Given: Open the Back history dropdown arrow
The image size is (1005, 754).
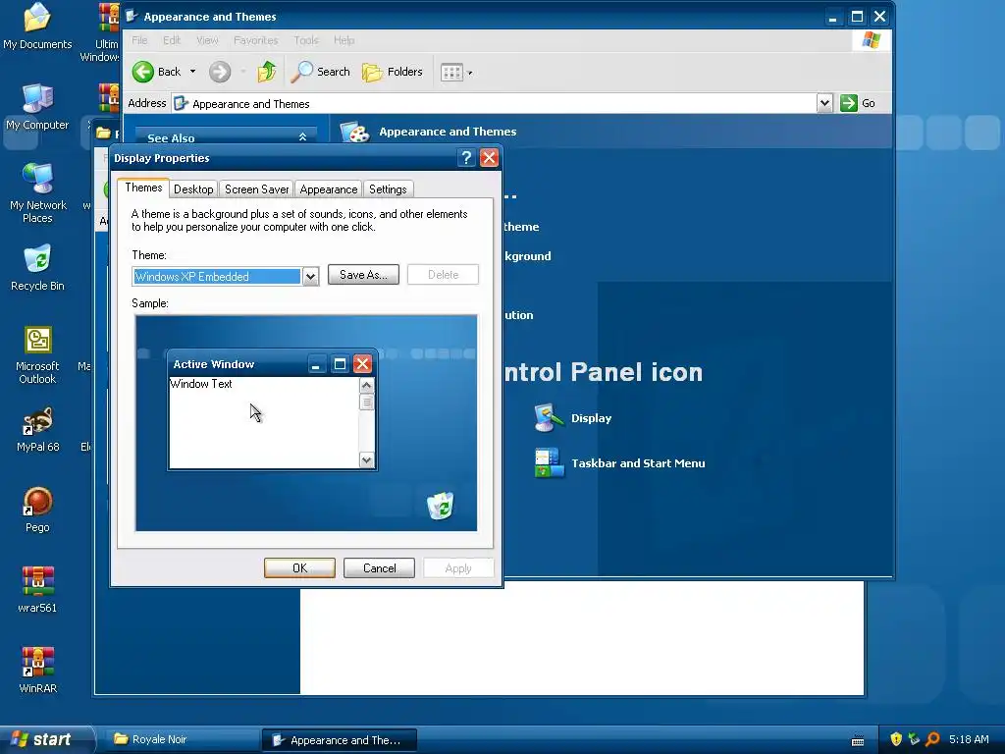Looking at the screenshot, I should click(192, 72).
